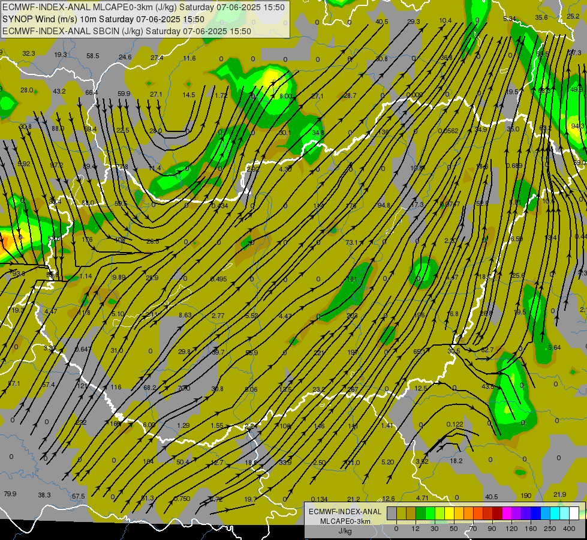
Task: Click the map value 73.1
Action: [351, 242]
